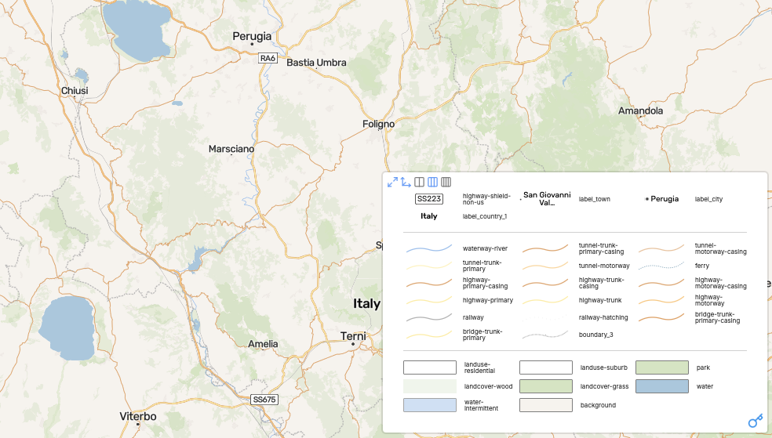Click the ferry dotted line sample
The image size is (772, 438).
661,266
